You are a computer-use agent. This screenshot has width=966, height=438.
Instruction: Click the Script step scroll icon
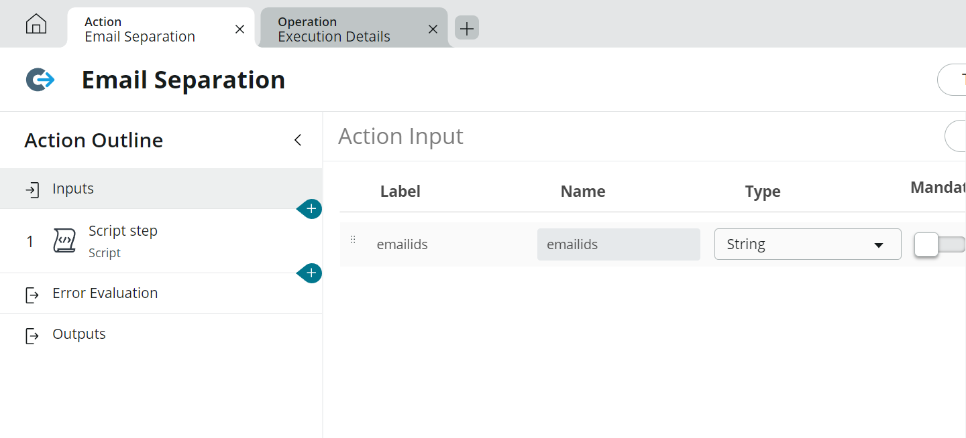click(64, 241)
